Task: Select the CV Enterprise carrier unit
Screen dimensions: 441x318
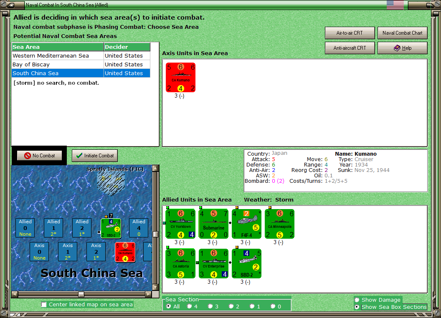Action: point(213,263)
